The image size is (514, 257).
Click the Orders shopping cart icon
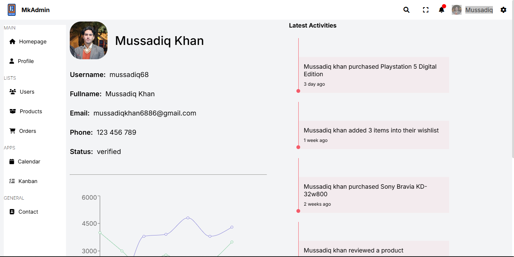point(12,131)
